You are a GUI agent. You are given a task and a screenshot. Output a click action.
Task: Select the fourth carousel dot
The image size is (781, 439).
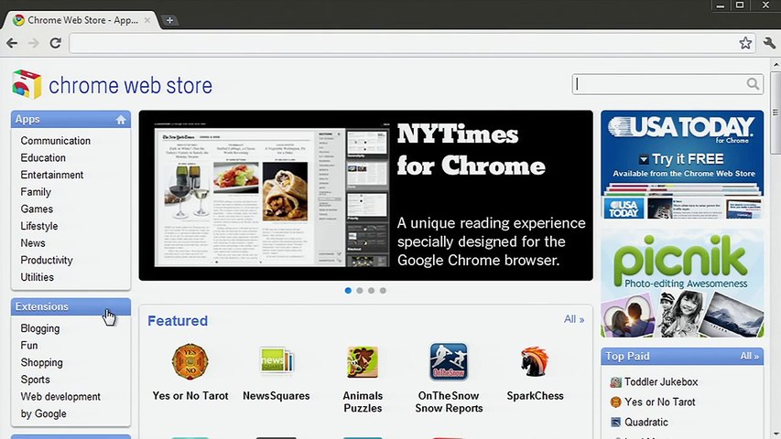[x=383, y=291]
